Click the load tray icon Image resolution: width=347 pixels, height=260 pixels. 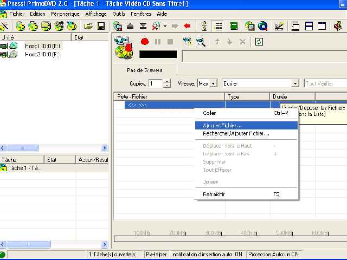(x=143, y=27)
